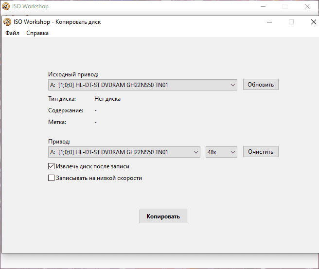Click ISO Workshop icon in Копировать диск title bar
The width and height of the screenshot is (319, 269).
7,22
